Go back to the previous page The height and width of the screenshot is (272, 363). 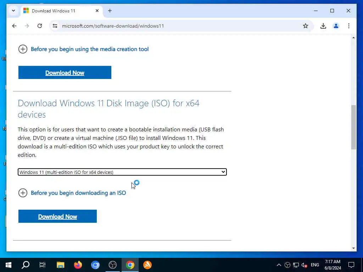(x=14, y=26)
